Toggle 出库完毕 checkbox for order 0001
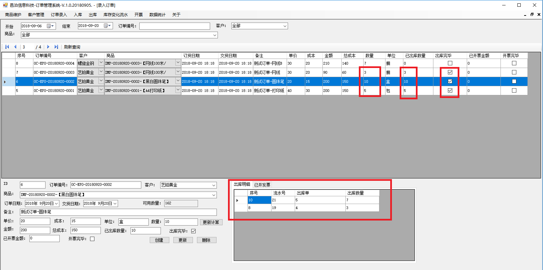 450,91
